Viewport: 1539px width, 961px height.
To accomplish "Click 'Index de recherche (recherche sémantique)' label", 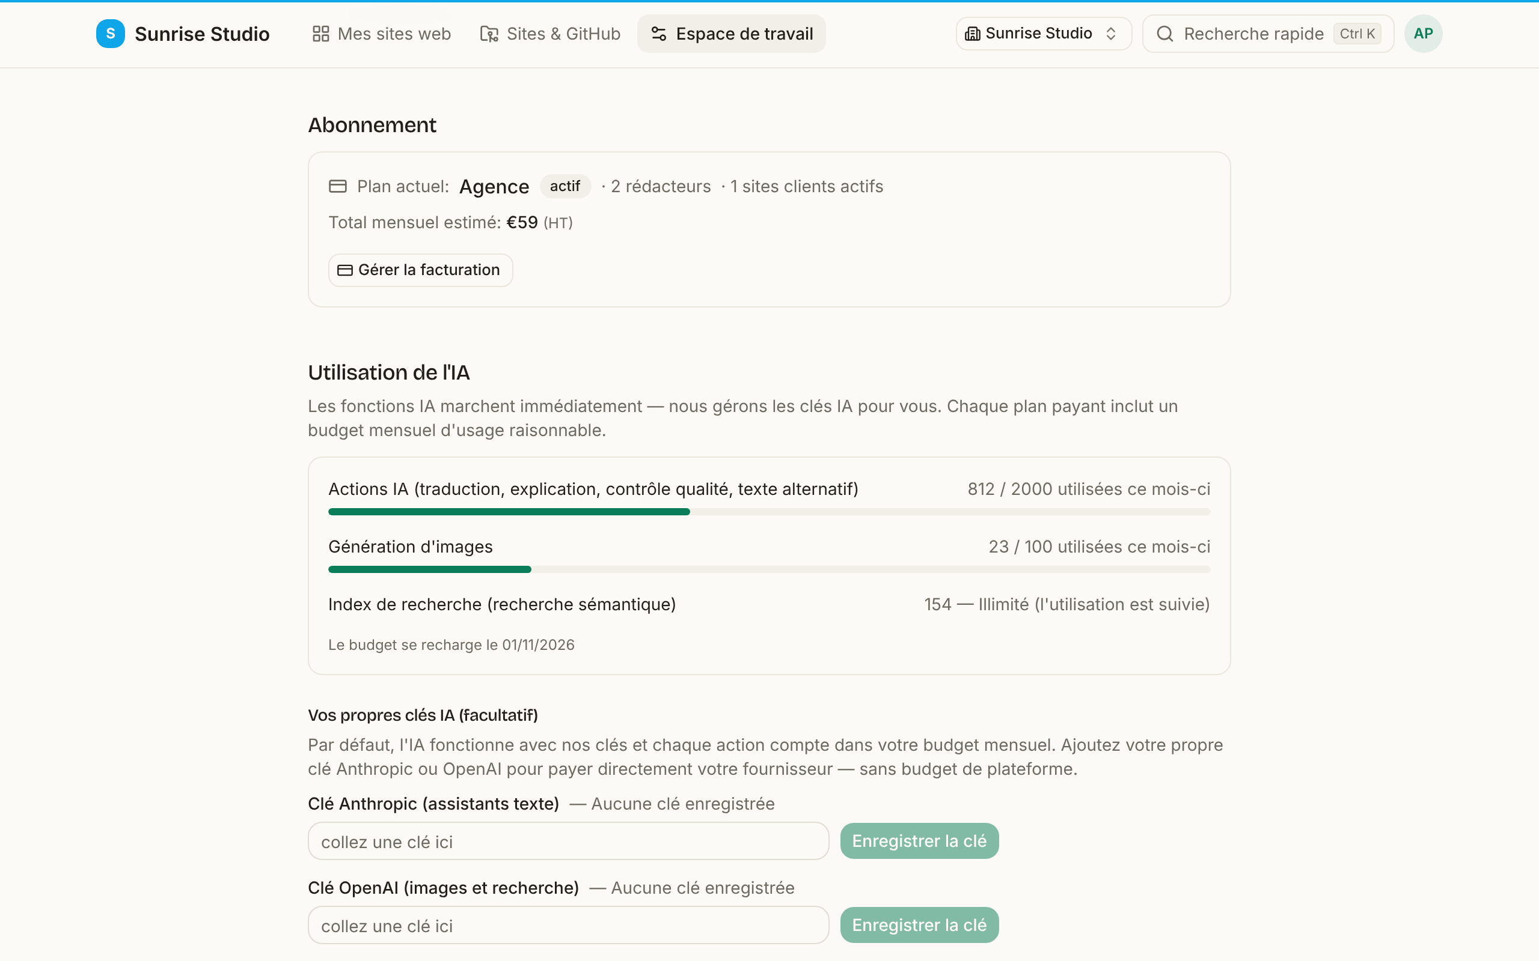I will click(x=502, y=604).
